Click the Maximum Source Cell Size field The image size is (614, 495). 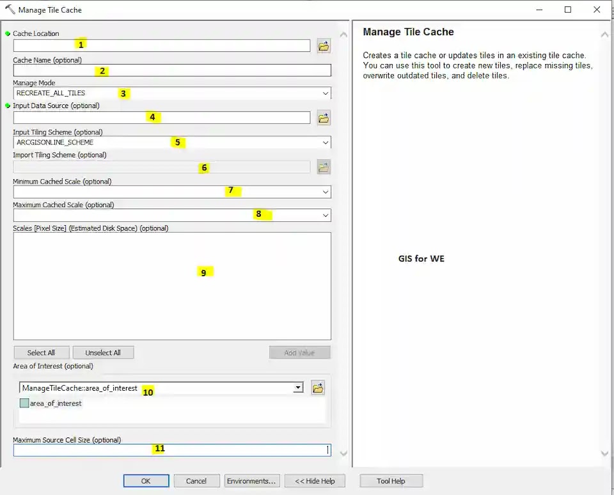(172, 450)
